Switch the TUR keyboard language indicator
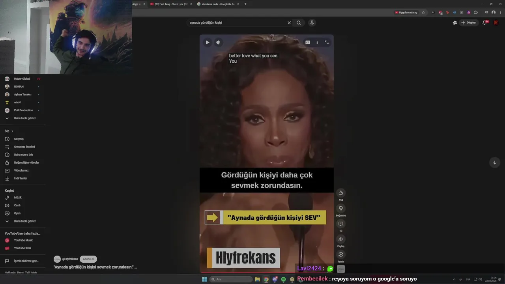 click(468, 279)
